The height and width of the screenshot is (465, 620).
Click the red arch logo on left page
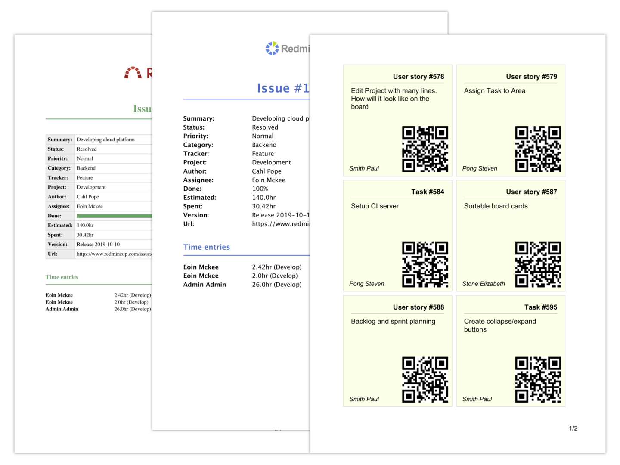click(133, 73)
